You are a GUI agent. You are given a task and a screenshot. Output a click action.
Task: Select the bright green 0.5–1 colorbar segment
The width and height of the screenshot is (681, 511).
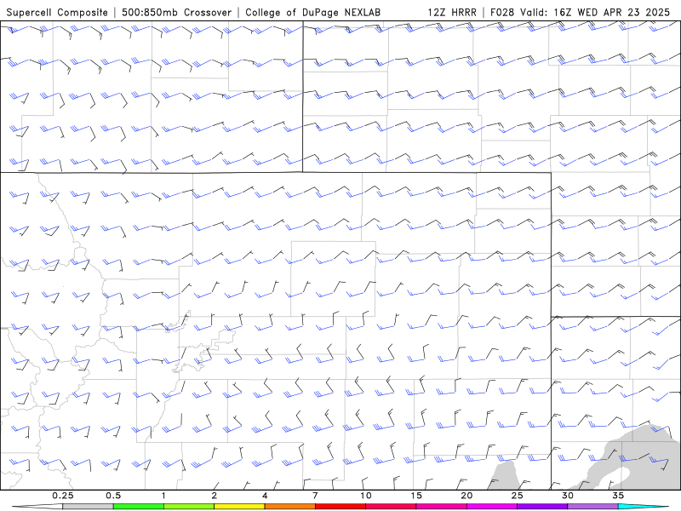point(139,507)
